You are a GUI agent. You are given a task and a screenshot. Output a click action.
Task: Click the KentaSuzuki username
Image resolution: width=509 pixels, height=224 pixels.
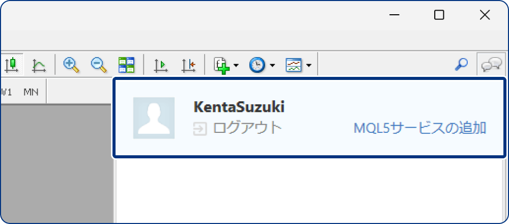239,107
